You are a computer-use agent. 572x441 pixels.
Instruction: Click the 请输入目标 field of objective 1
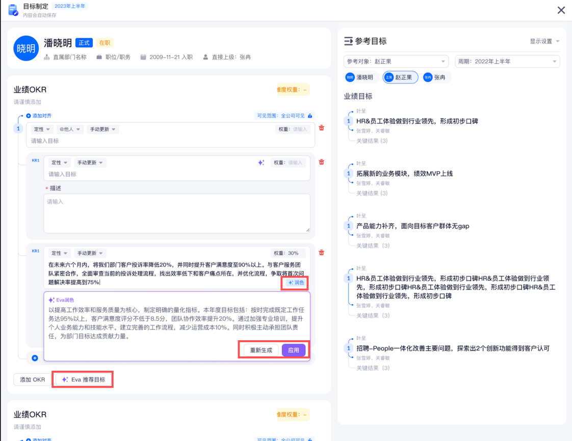click(170, 141)
